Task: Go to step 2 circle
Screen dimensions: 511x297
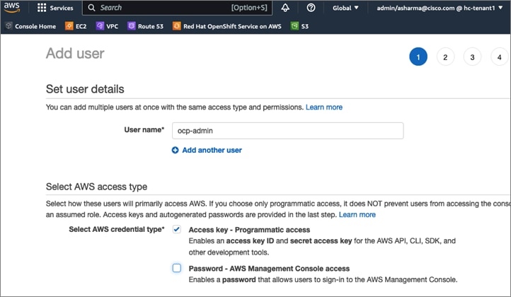Action: pyautogui.click(x=445, y=57)
